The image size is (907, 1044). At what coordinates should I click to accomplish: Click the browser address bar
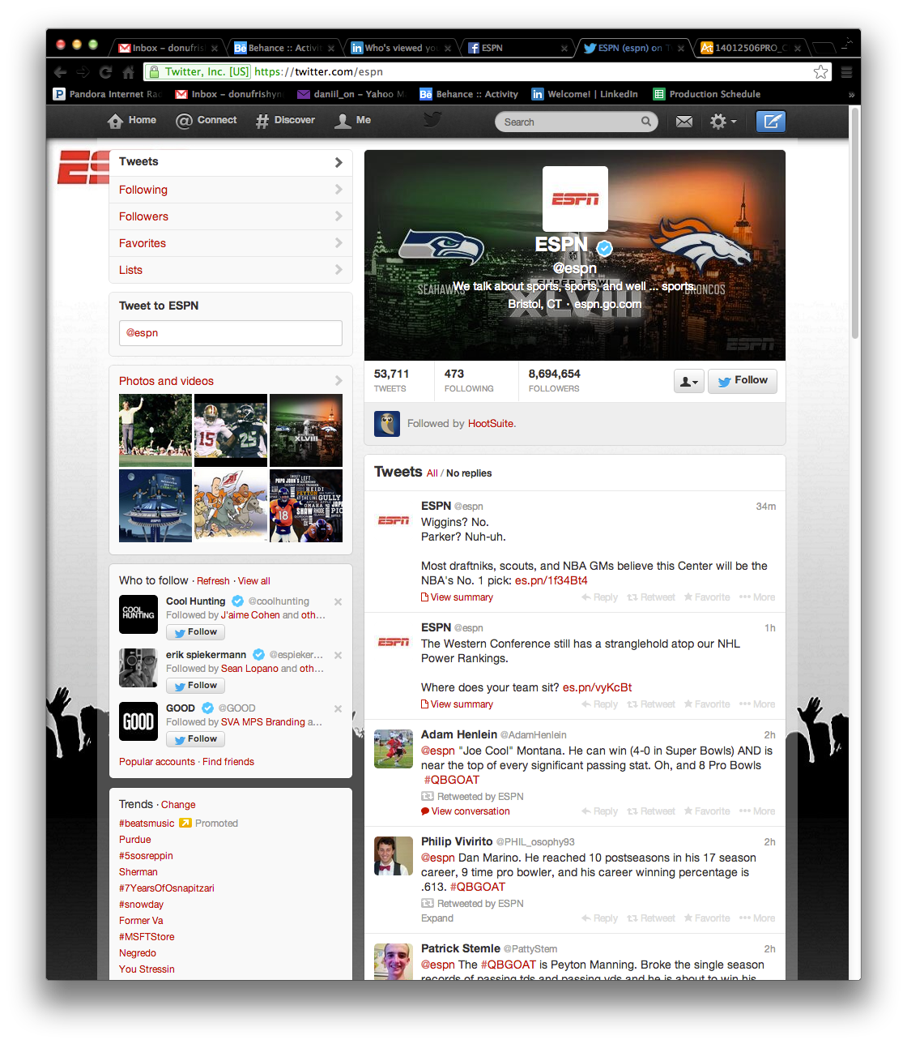pos(488,72)
